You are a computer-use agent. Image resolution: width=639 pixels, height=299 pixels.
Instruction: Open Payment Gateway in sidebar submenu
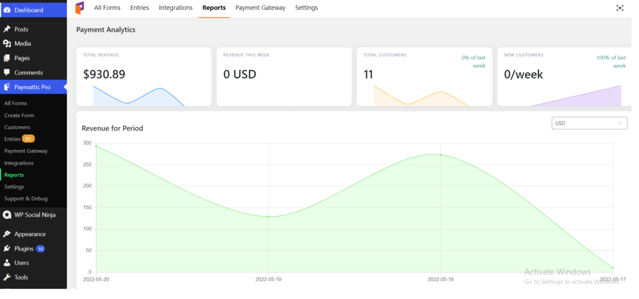tap(26, 151)
